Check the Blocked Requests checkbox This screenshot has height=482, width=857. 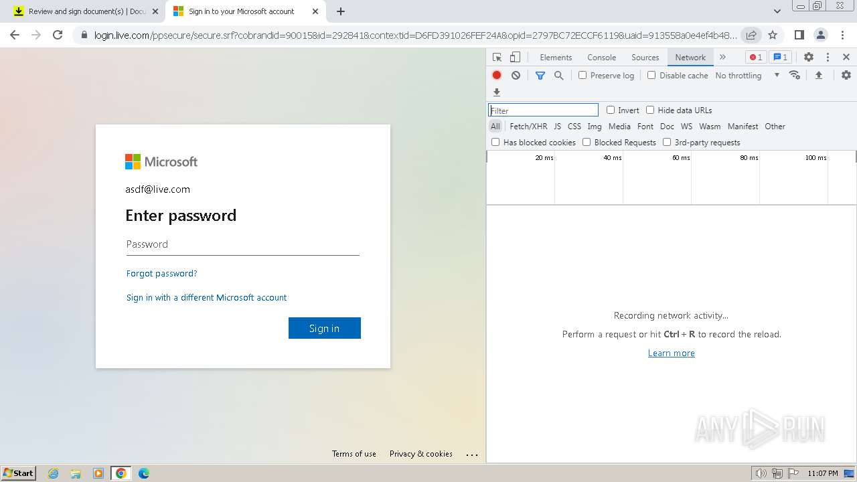(x=587, y=142)
